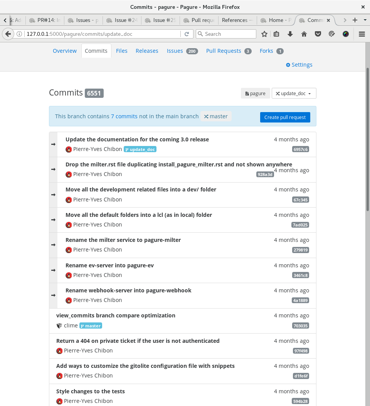Open the Firefox hamburger menu
Viewport: 370px width, 406px height.
[362, 34]
